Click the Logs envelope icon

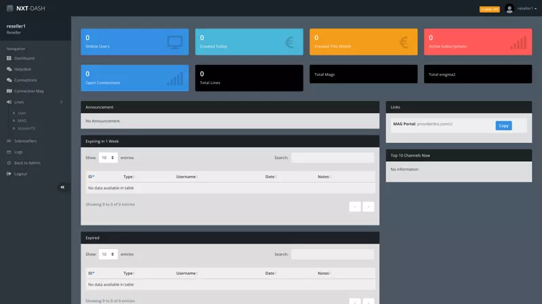tap(9, 152)
